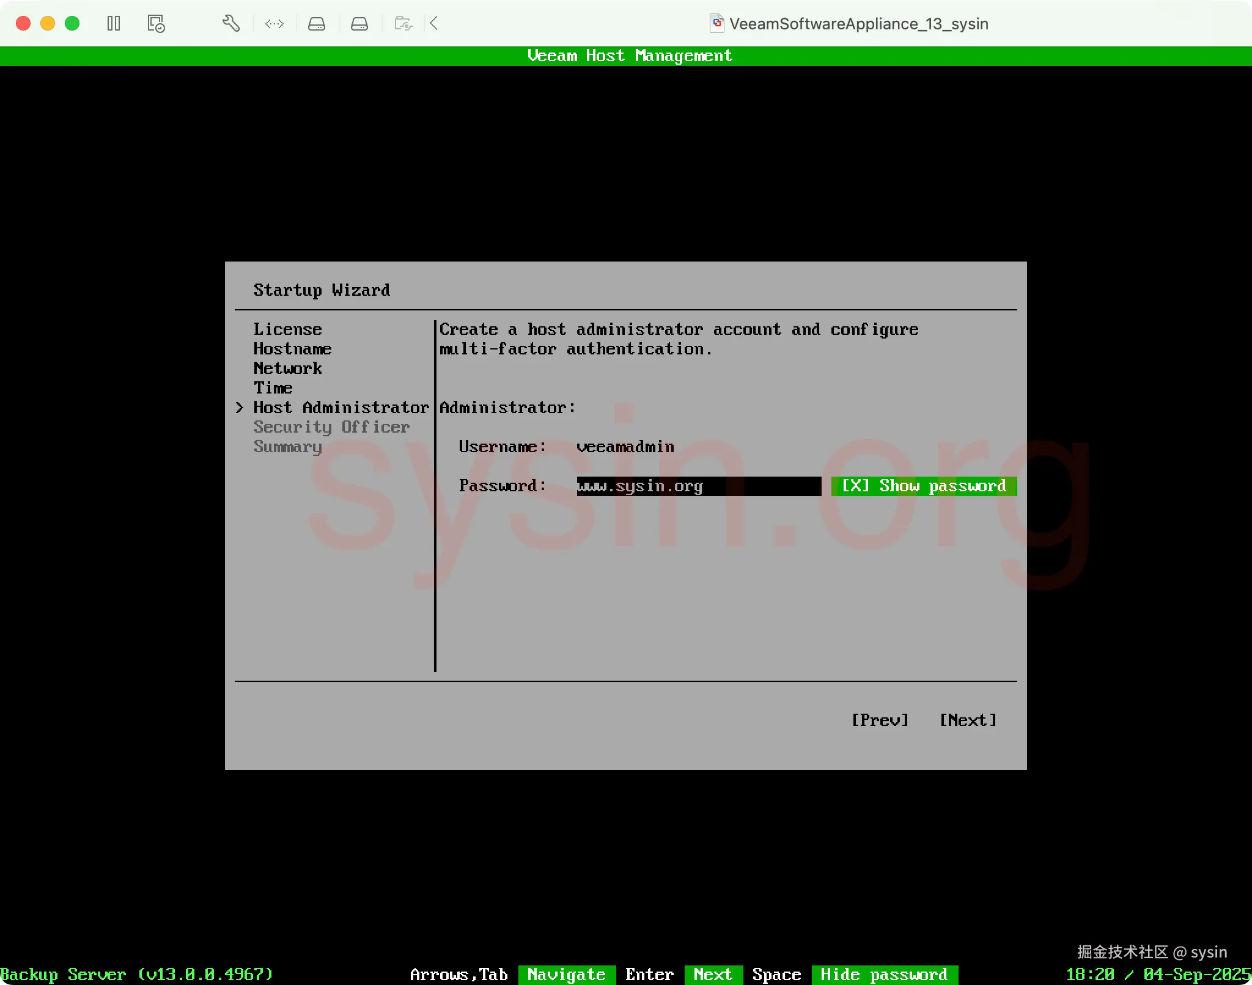Click the pause virtual machine icon
1252x985 pixels.
click(114, 23)
